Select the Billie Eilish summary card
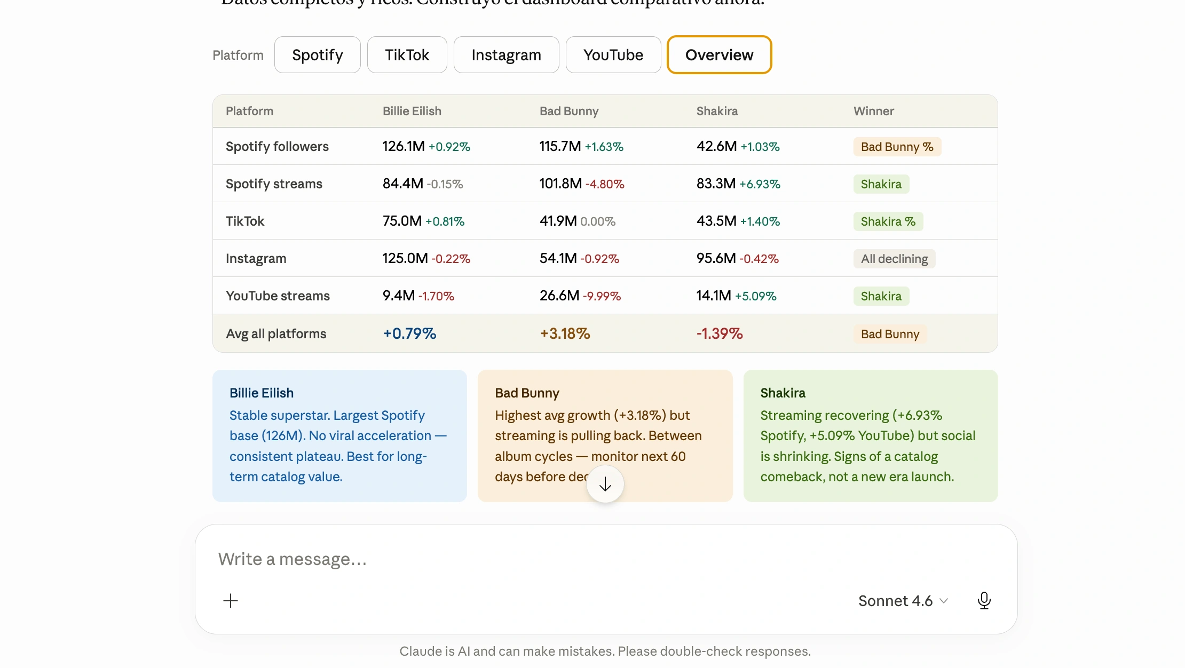 339,436
